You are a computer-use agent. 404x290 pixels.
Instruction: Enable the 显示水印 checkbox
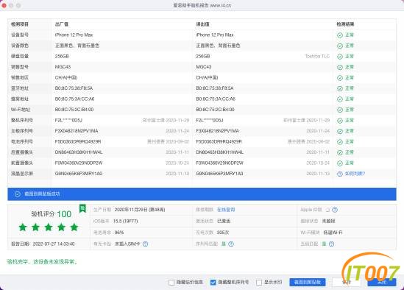[x=259, y=283]
